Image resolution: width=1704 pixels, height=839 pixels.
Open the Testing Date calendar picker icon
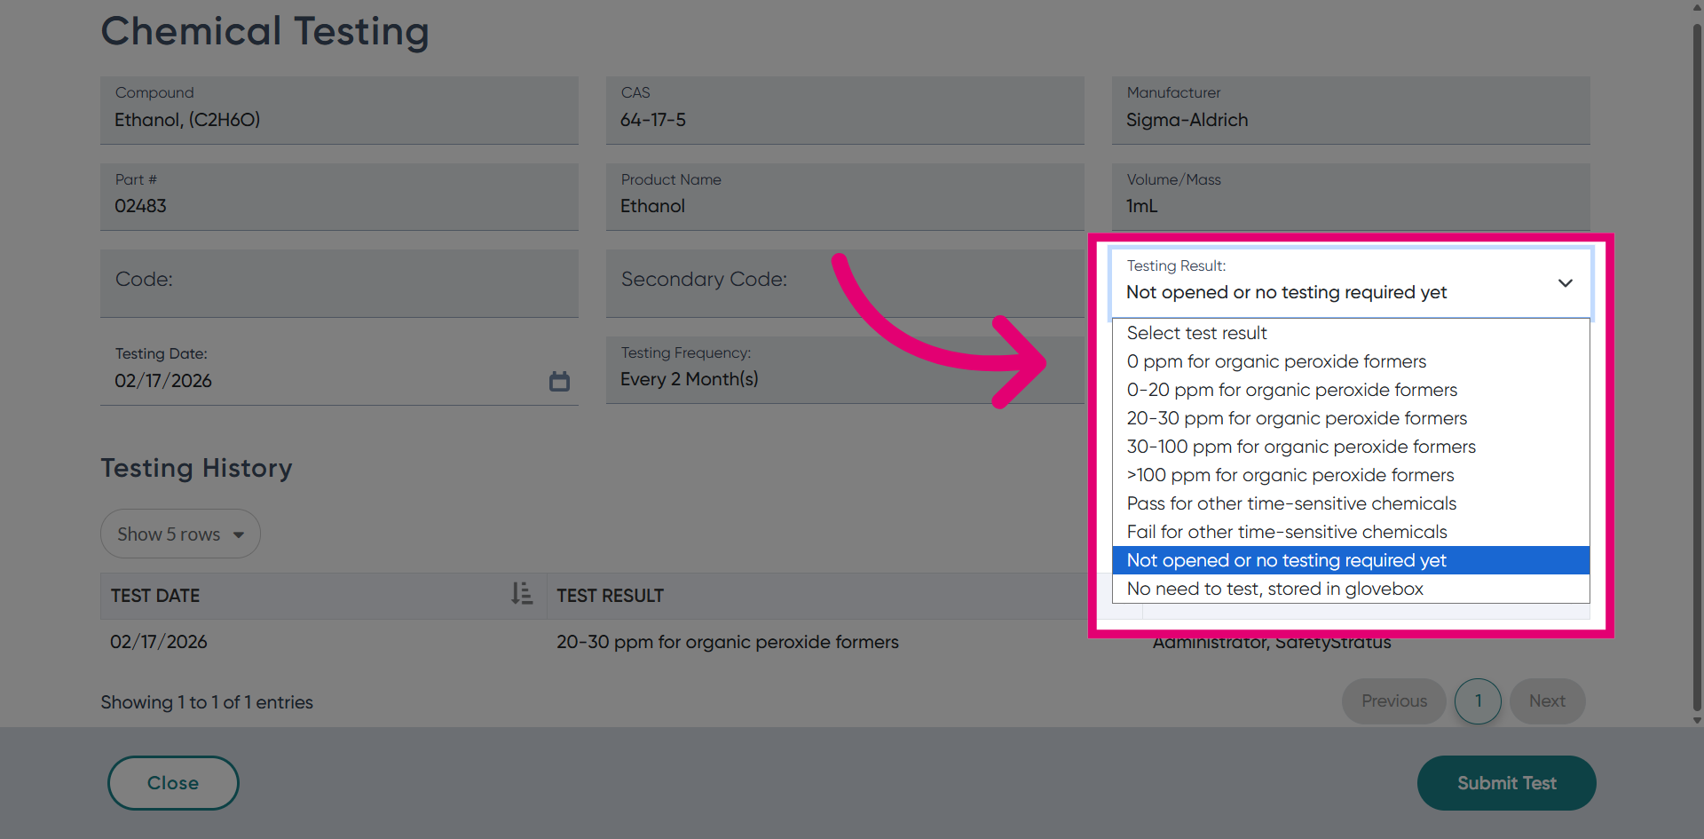point(559,381)
